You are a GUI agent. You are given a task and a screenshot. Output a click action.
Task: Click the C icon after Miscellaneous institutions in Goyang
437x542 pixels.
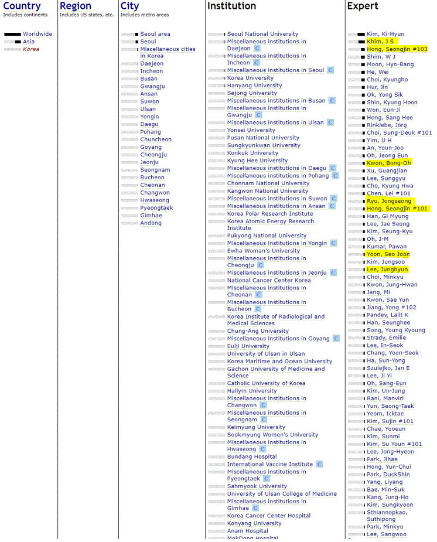(x=336, y=339)
